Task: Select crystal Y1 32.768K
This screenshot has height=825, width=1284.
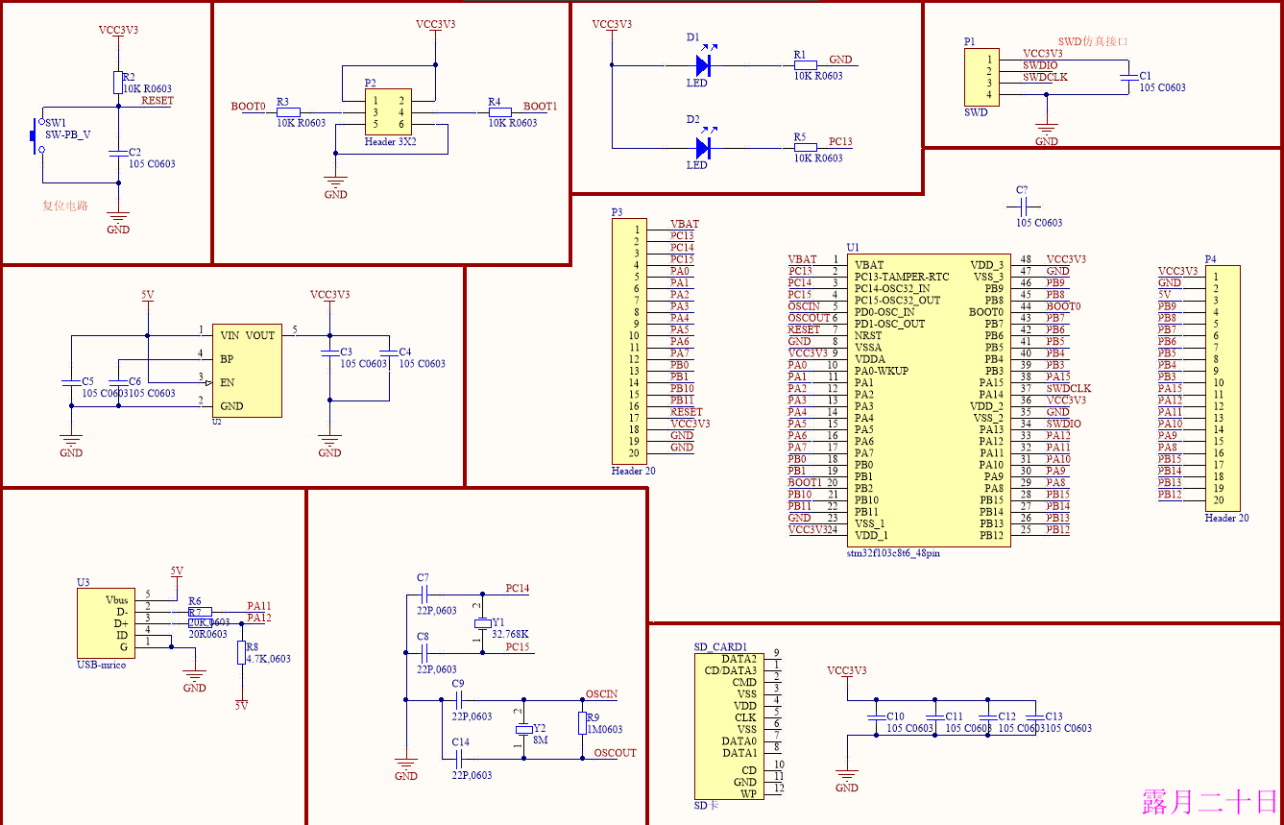Action: pos(482,623)
